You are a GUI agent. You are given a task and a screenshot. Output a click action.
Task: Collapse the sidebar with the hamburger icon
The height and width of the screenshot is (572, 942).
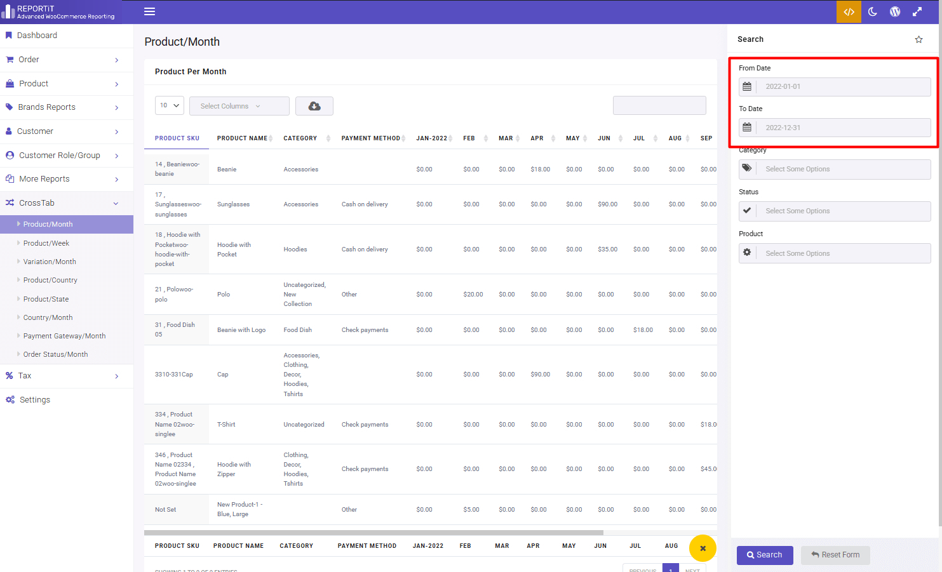coord(149,11)
